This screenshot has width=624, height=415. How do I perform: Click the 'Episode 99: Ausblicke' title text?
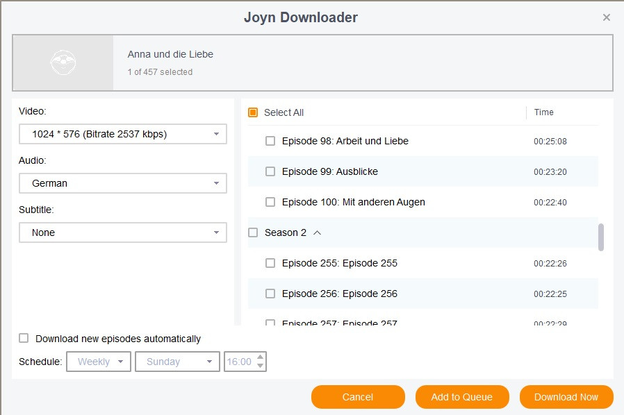point(330,171)
